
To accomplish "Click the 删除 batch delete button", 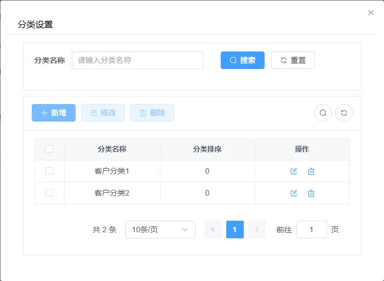I will click(x=152, y=113).
